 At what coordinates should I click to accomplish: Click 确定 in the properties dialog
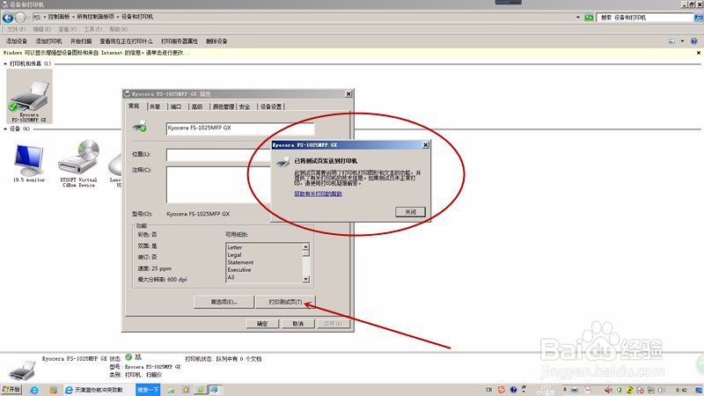262,323
